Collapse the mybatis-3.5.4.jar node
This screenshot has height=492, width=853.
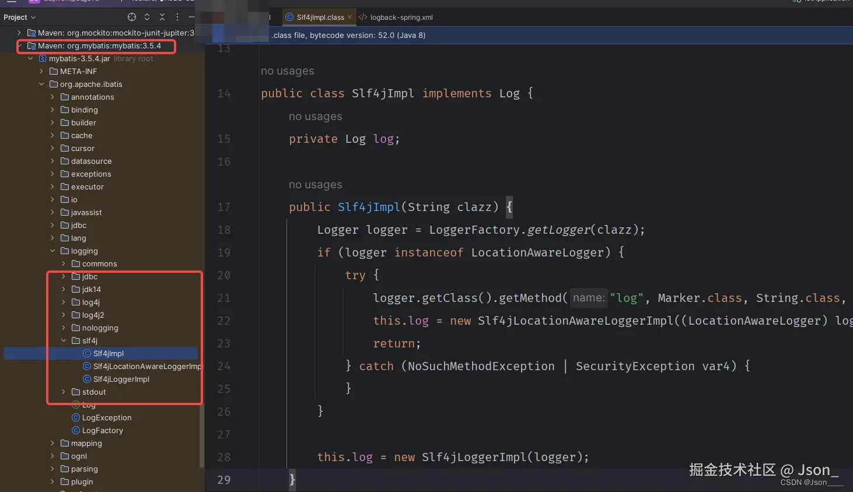[30, 58]
